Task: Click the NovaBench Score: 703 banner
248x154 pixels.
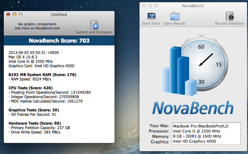Action: tap(59, 41)
